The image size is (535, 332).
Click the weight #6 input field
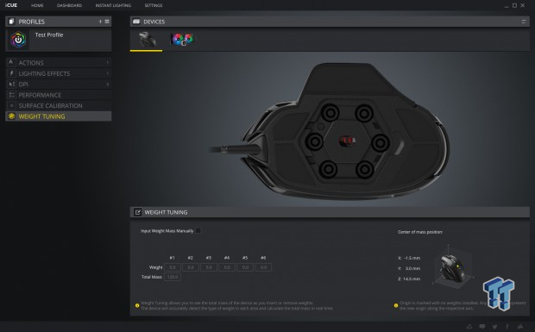pyautogui.click(x=263, y=267)
